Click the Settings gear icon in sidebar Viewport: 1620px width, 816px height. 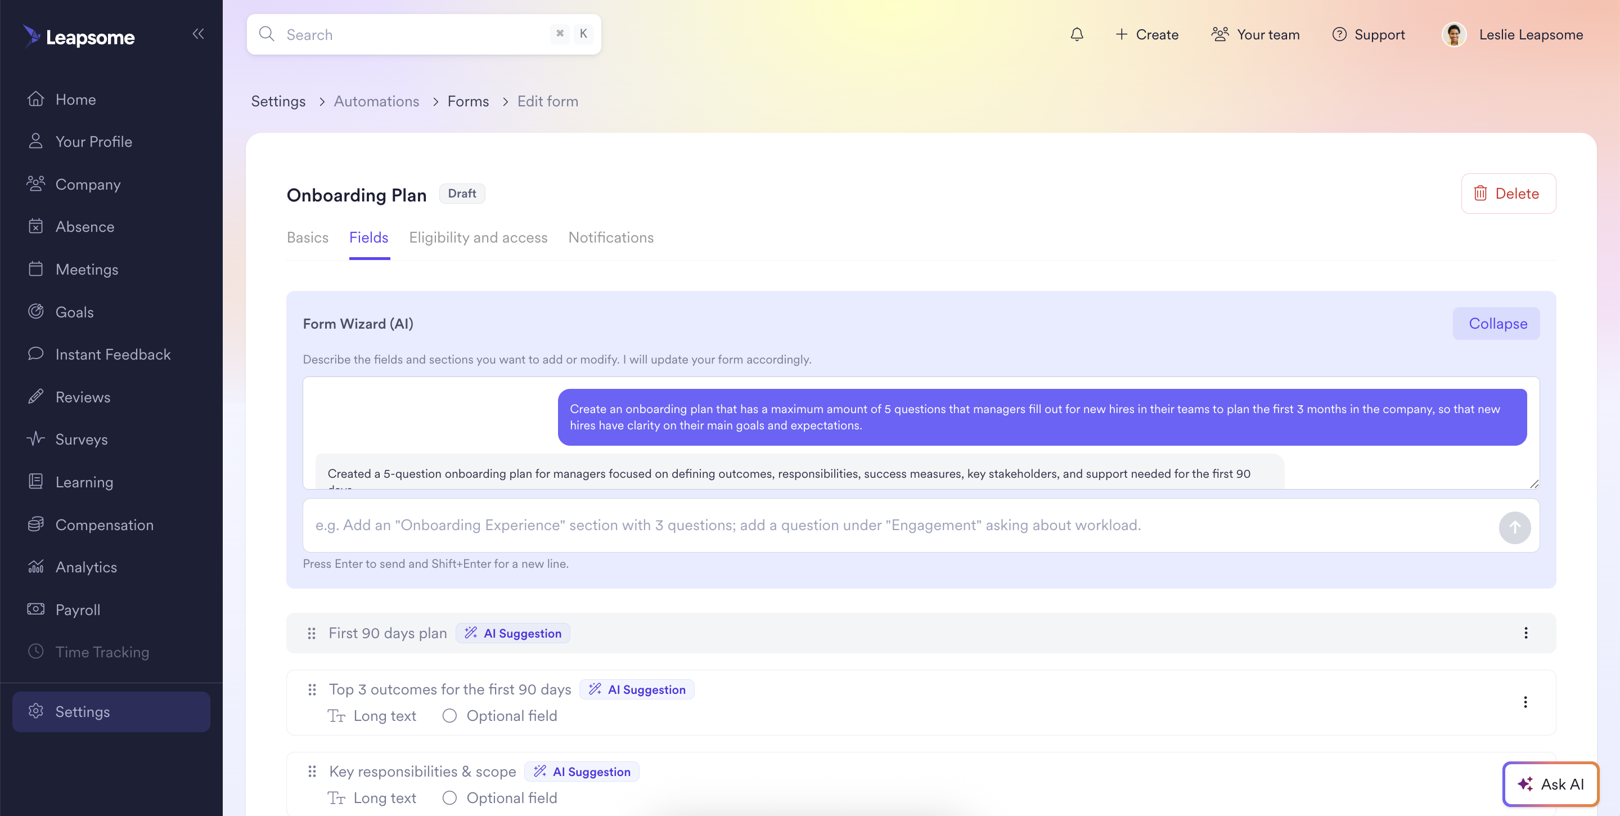click(36, 711)
